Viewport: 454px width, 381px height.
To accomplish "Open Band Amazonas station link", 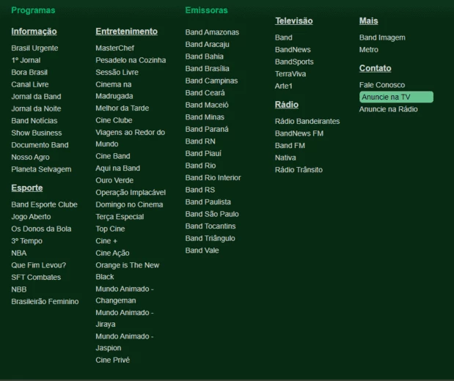I will click(x=212, y=32).
